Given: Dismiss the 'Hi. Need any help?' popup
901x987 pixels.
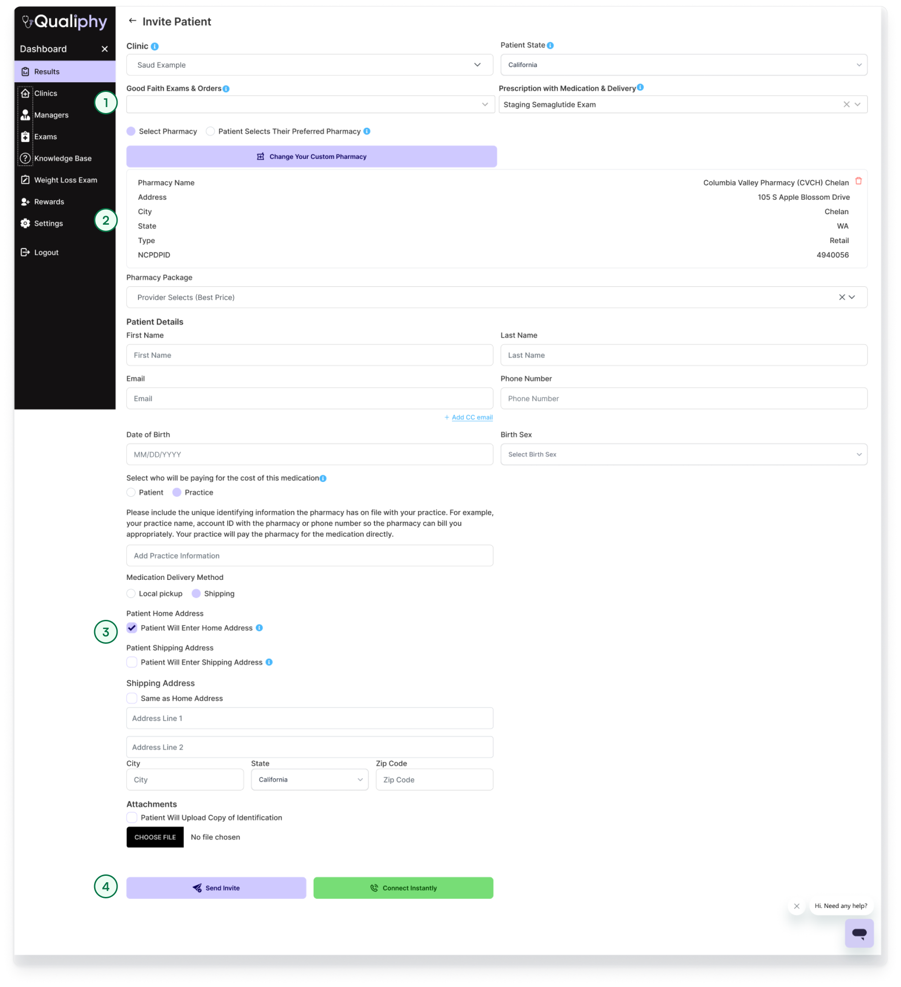Looking at the screenshot, I should click(796, 906).
